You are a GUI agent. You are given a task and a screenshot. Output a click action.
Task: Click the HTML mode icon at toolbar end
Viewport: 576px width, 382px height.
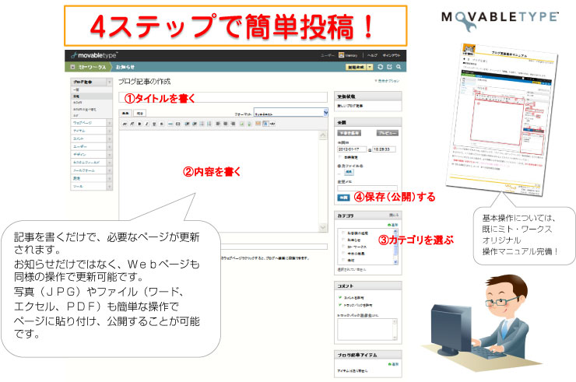(272, 124)
